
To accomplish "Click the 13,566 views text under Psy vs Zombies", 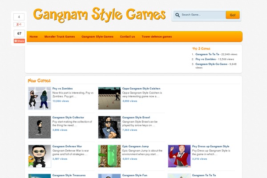I will (61, 101).
